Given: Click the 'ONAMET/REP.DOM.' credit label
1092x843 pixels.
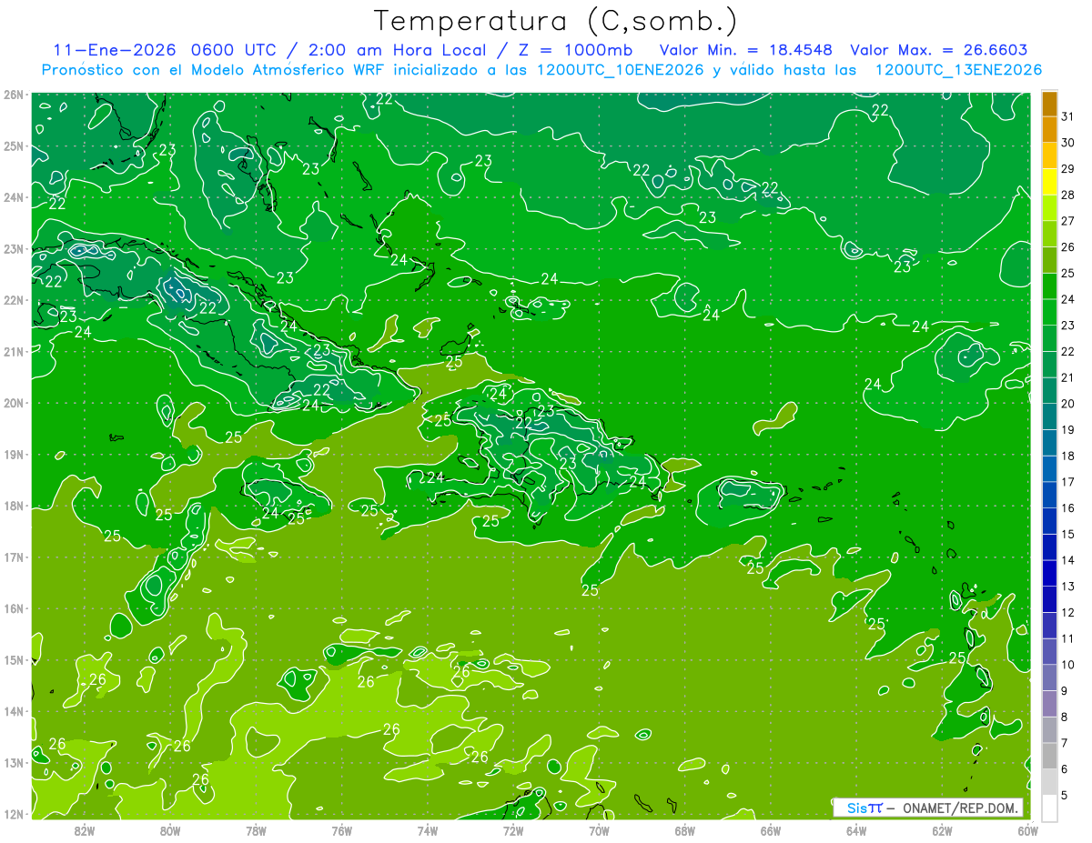Looking at the screenshot, I should tap(960, 808).
